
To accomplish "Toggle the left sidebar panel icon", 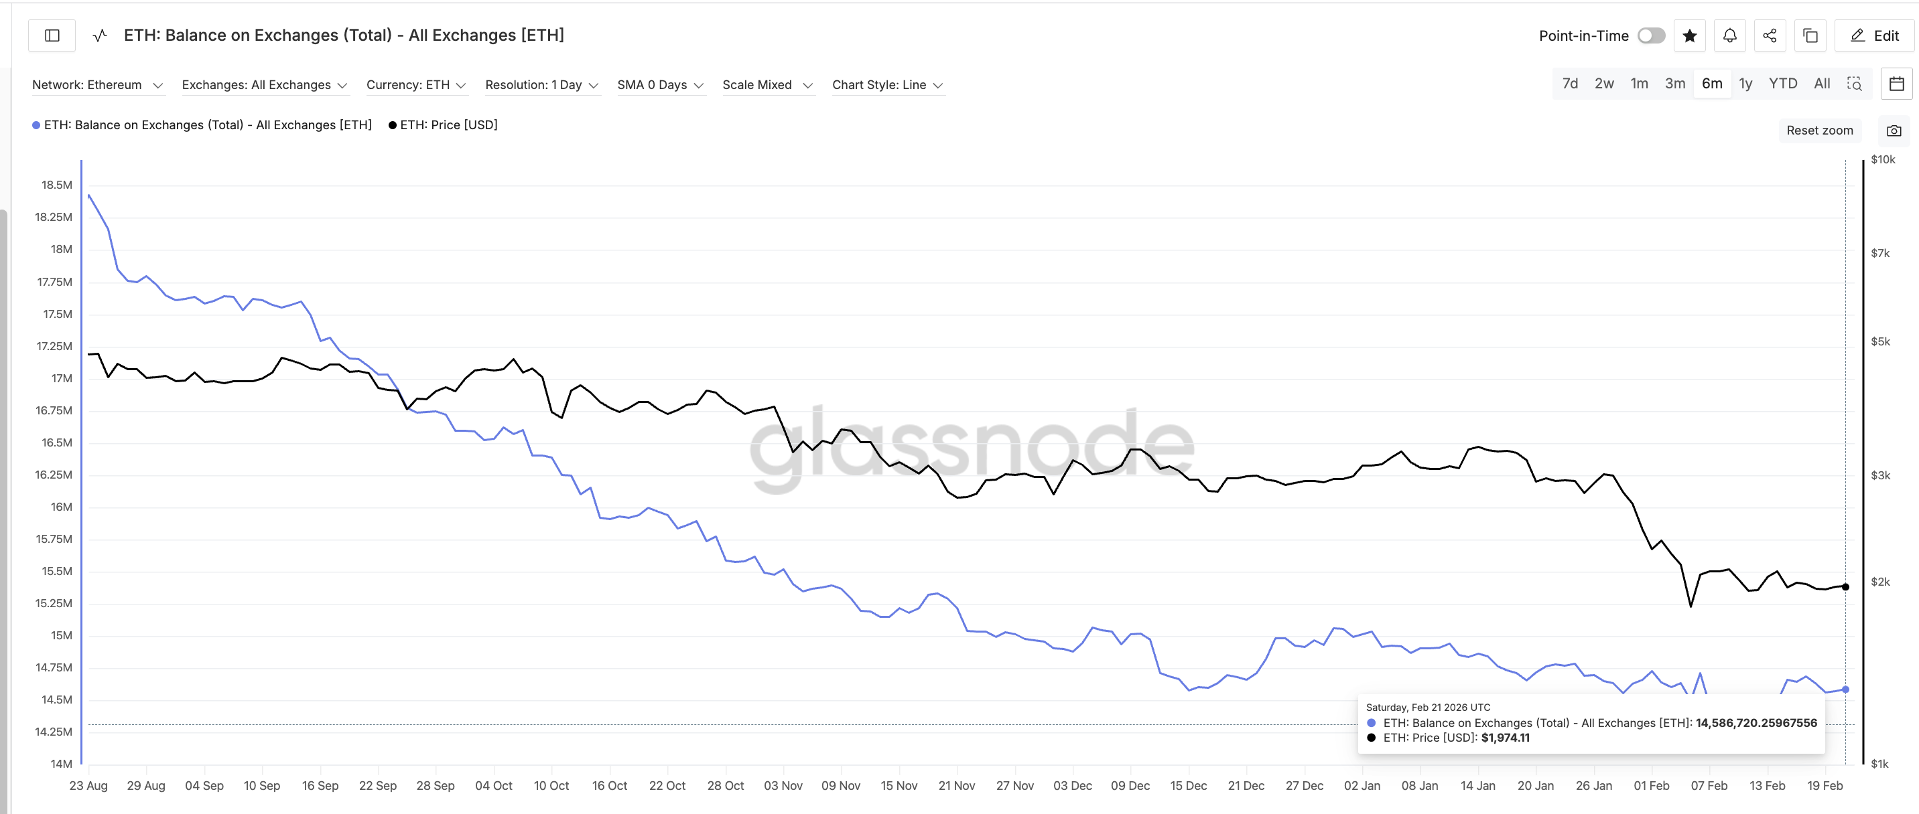I will pyautogui.click(x=52, y=35).
